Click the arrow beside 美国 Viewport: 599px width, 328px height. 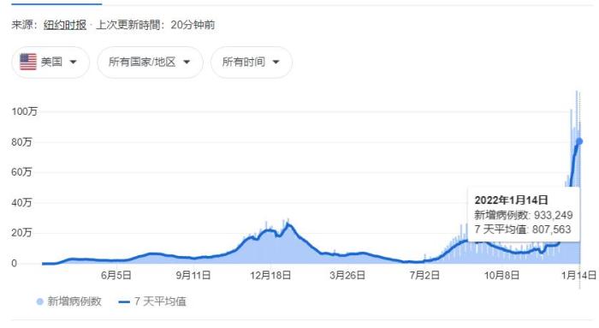tap(73, 63)
